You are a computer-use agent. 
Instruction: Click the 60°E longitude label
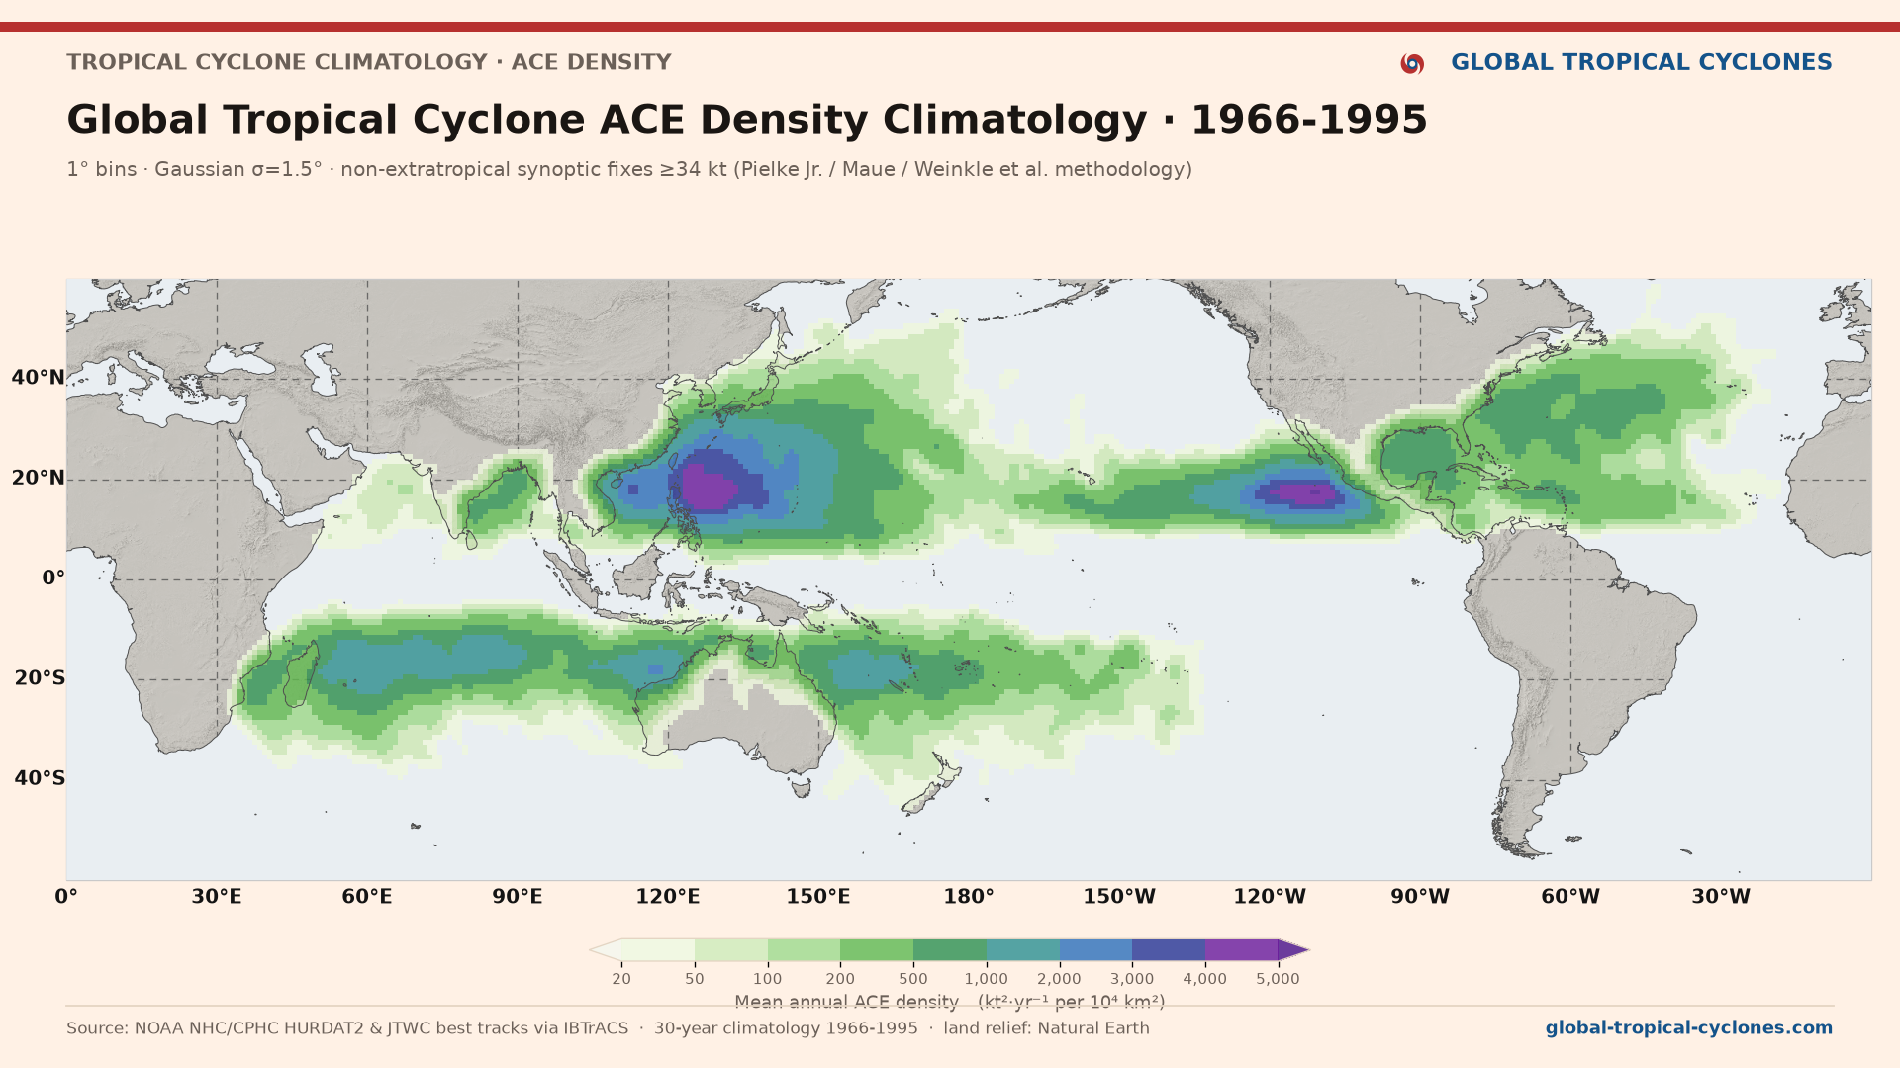pyautogui.click(x=367, y=897)
